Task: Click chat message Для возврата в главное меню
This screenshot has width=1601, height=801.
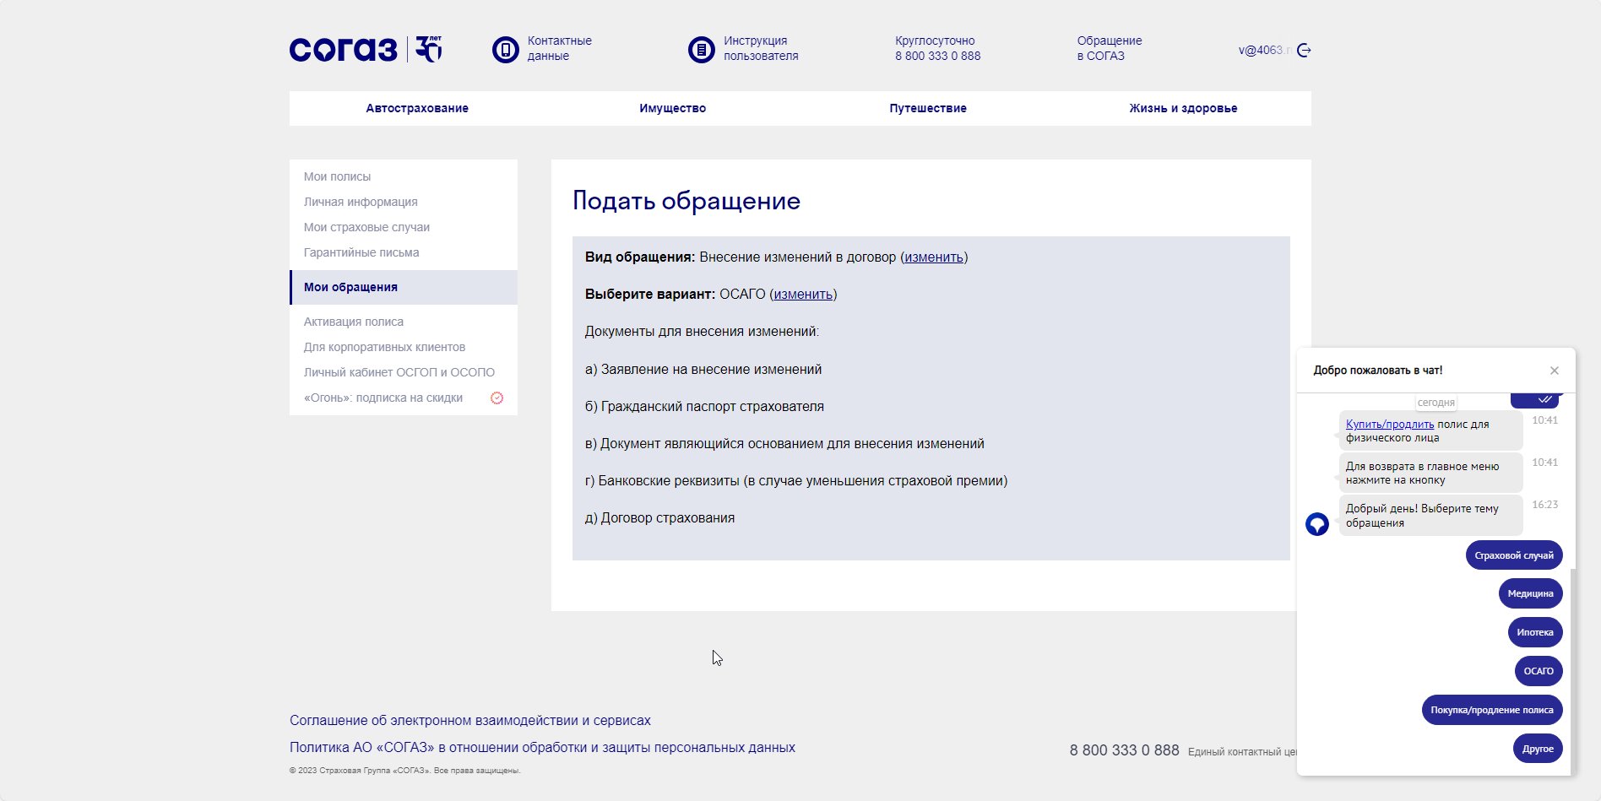Action: pyautogui.click(x=1430, y=474)
